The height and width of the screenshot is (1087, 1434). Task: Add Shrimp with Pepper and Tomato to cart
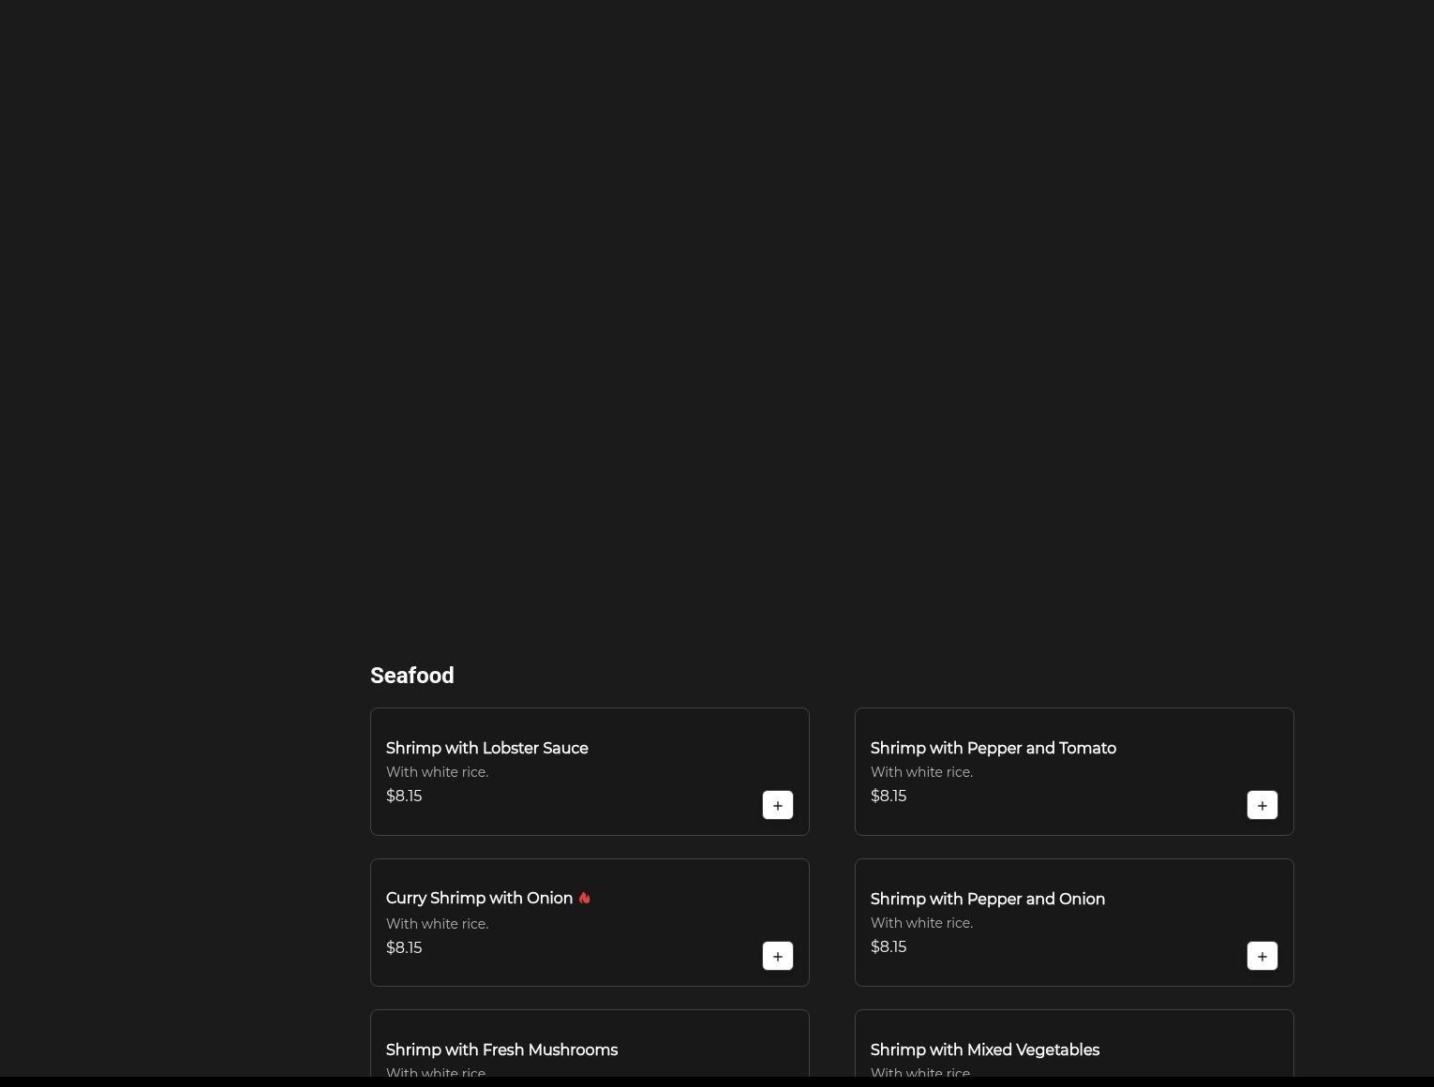pyautogui.click(x=1262, y=805)
